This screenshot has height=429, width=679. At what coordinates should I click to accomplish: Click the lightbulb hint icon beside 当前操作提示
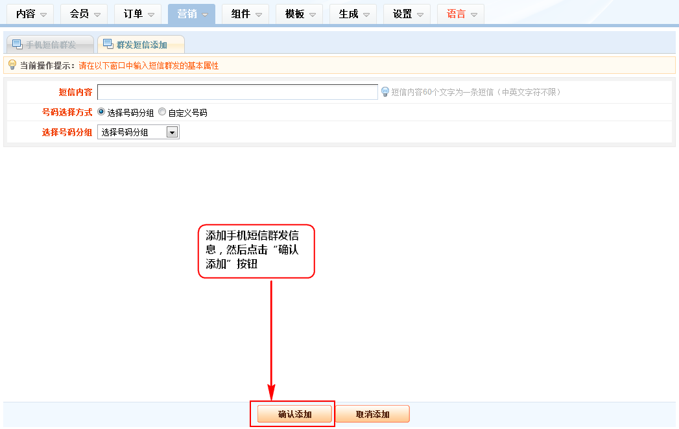point(12,65)
